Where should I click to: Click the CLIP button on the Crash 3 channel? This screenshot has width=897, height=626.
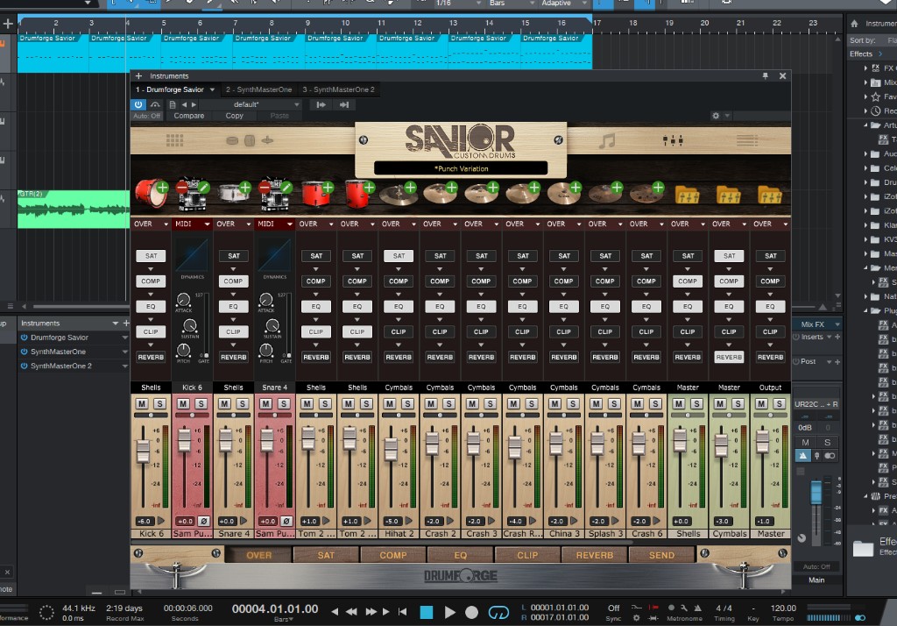tap(481, 331)
